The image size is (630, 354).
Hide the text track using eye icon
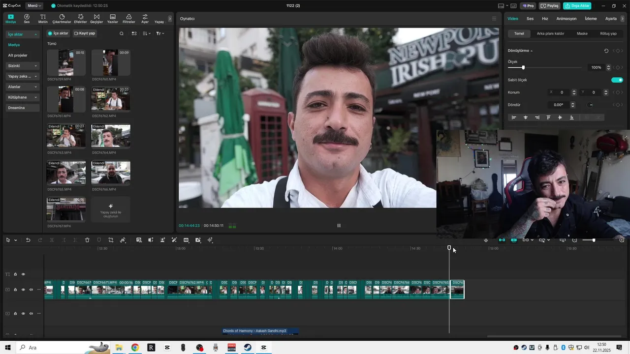(23, 274)
